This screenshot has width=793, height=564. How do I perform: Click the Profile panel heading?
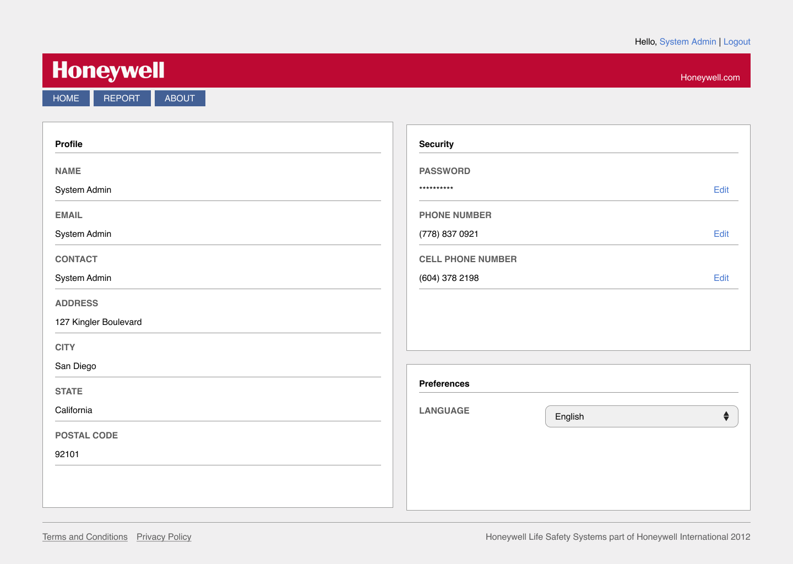68,144
